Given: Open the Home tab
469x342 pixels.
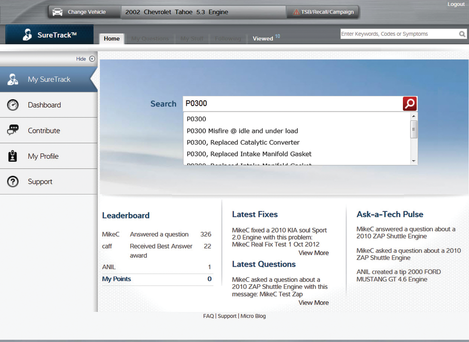Looking at the screenshot, I should coord(112,39).
